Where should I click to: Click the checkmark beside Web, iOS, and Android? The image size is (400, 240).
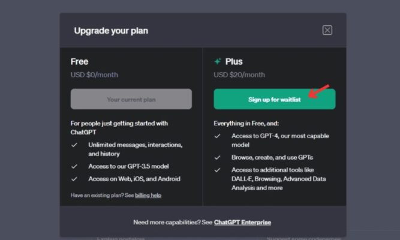tap(74, 179)
